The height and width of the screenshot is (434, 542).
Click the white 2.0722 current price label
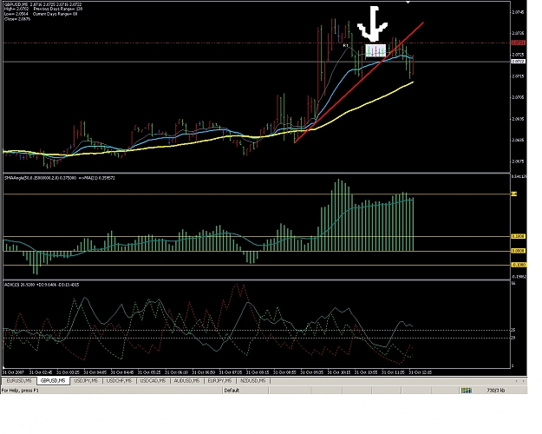click(x=518, y=62)
